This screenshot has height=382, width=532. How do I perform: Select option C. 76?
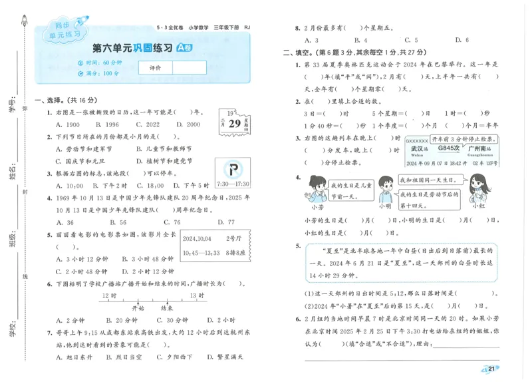click(172, 222)
